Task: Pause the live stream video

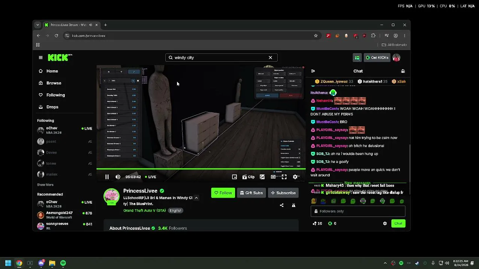Action: [x=107, y=177]
